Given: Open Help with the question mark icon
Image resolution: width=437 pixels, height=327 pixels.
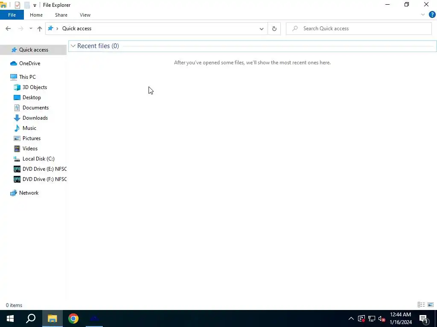Looking at the screenshot, I should point(432,15).
